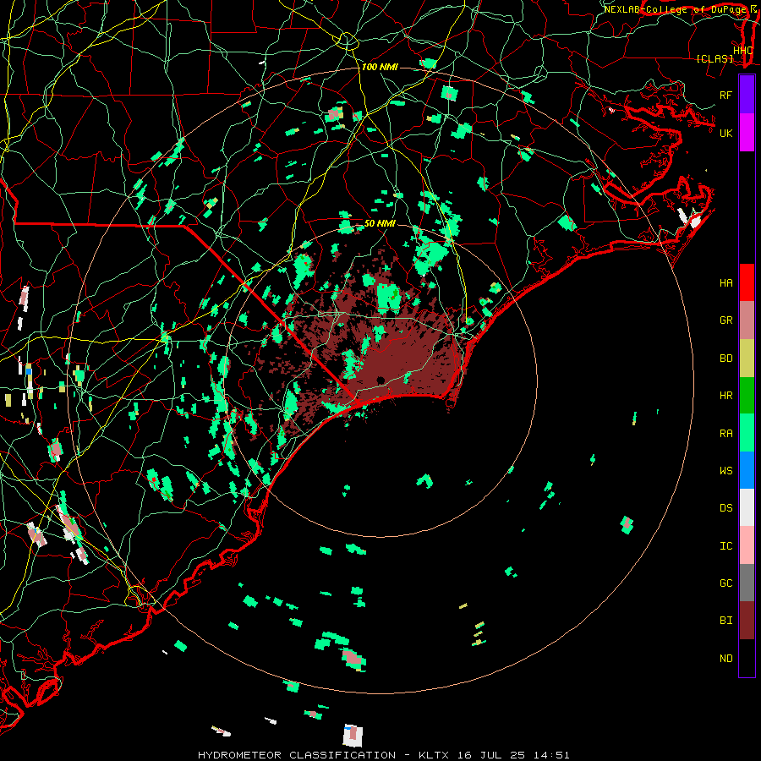This screenshot has height=761, width=761.
Task: Select the yellow BD swatch in legend
Action: coord(747,358)
